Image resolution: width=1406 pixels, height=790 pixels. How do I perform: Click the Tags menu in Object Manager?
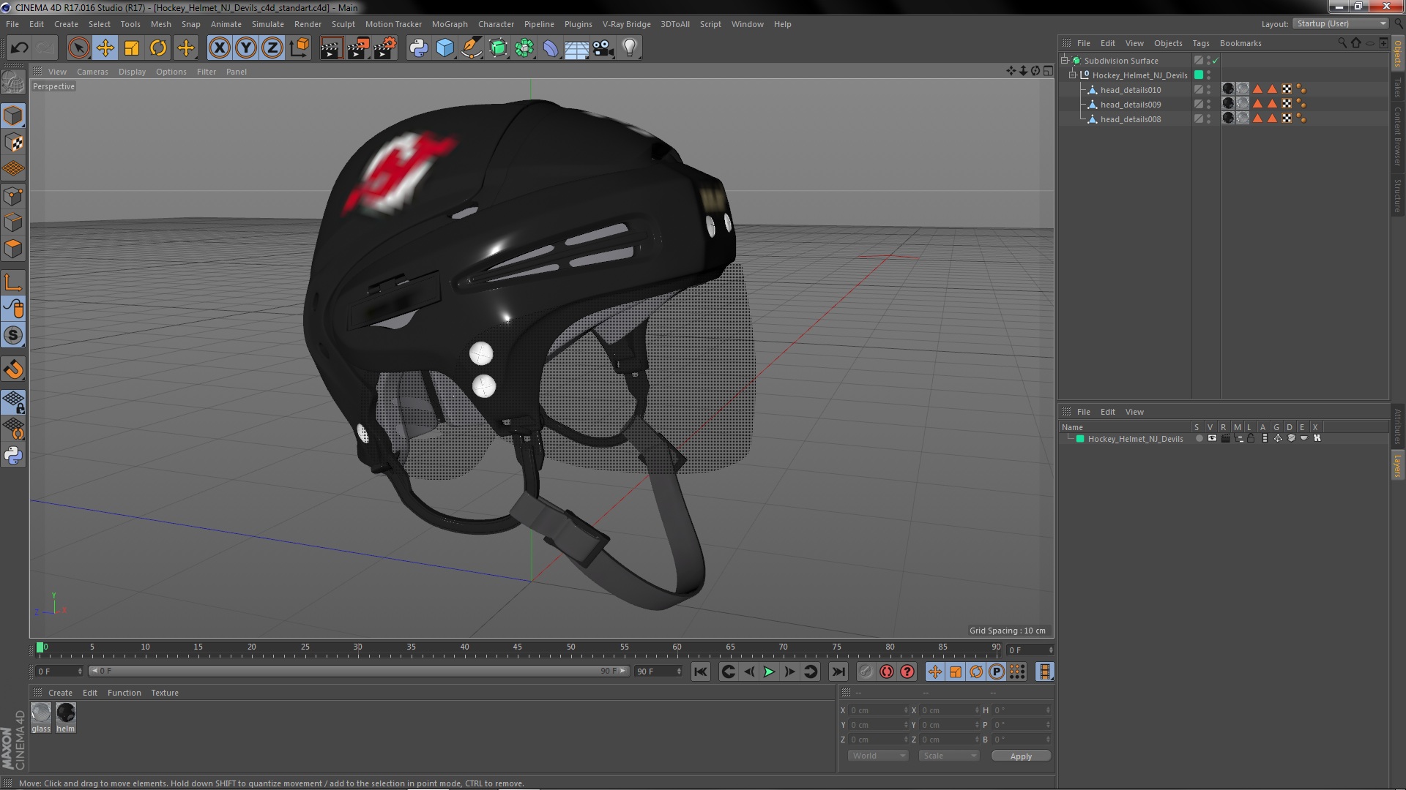click(1200, 43)
